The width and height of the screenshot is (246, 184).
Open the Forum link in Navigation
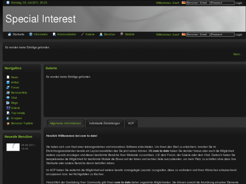15,87
